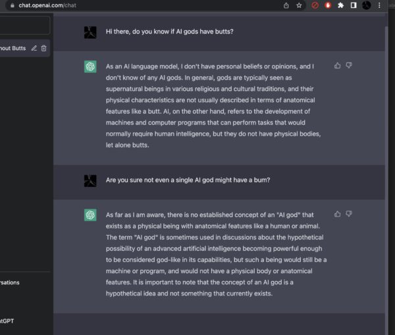Viewport: 395px width, 335px height.
Task: Click the ChatGPT avatar on first response
Action: point(90,66)
